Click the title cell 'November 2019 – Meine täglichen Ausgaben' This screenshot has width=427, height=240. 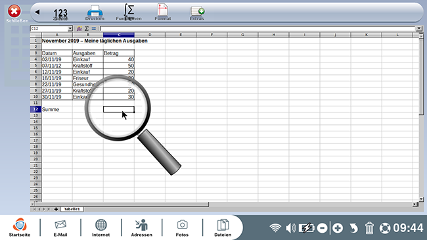click(x=95, y=41)
